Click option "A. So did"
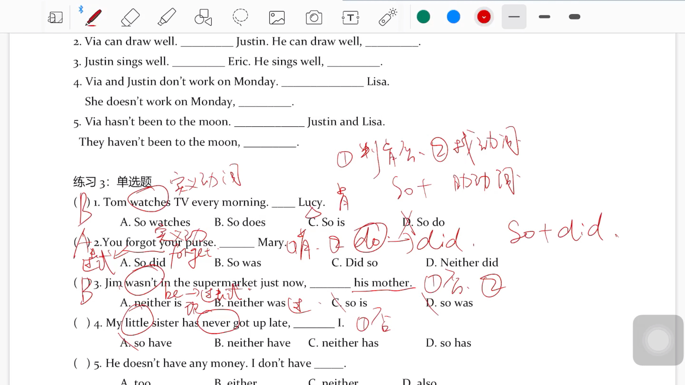Image resolution: width=685 pixels, height=385 pixels. 143,262
